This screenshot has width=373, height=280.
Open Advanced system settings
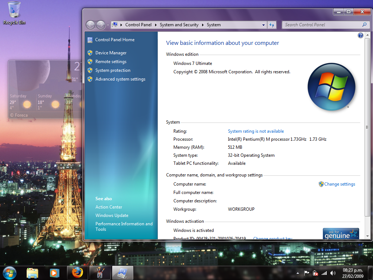[x=120, y=79]
